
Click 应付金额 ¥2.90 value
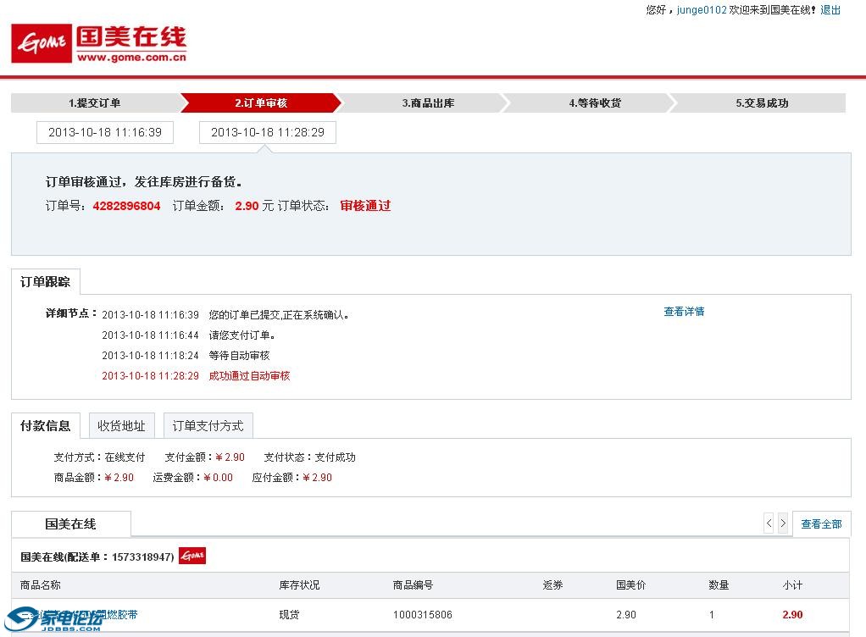click(x=317, y=478)
